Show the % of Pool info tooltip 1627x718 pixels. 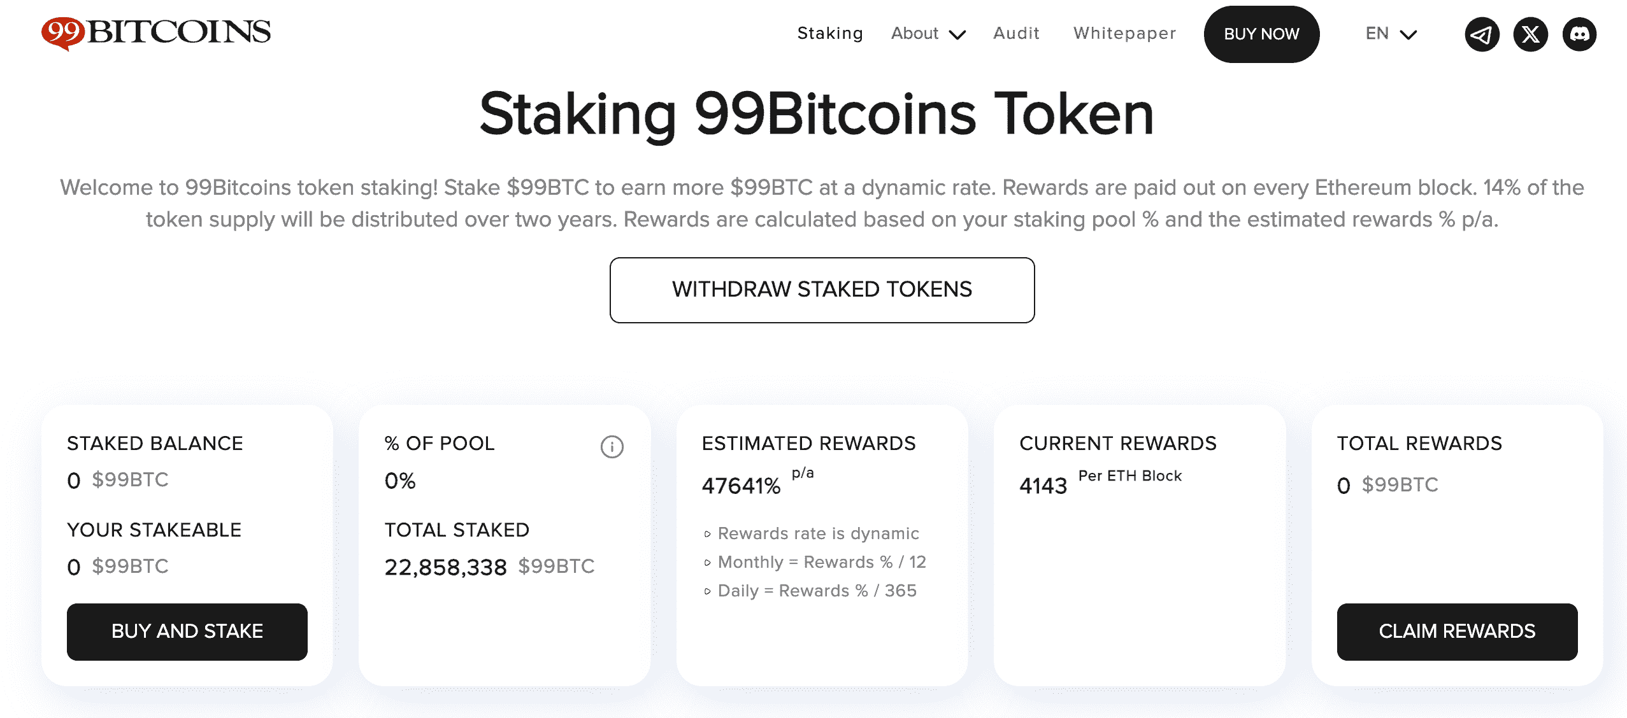pos(612,447)
